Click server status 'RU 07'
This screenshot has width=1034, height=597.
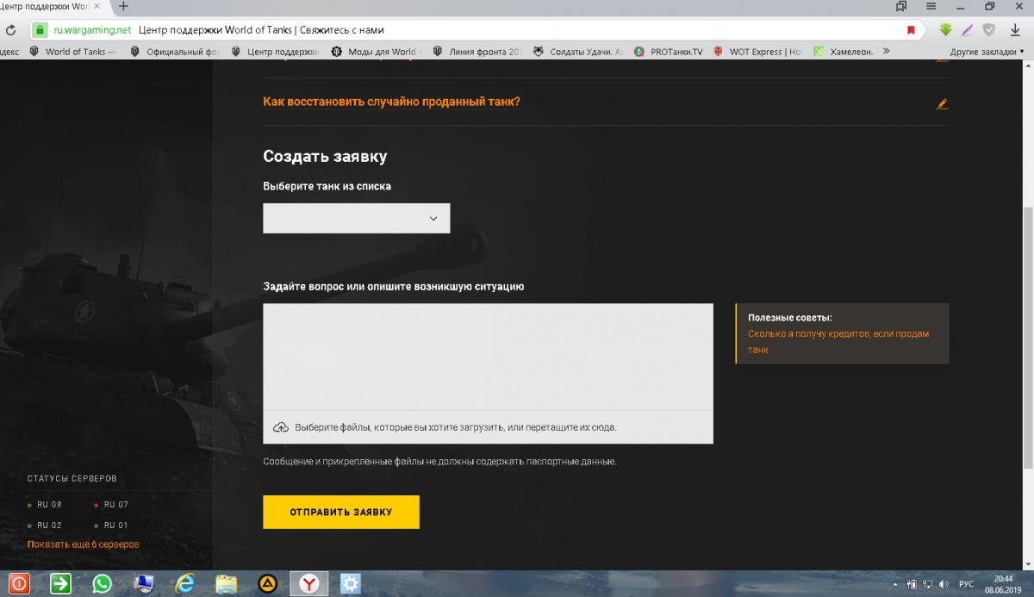110,505
